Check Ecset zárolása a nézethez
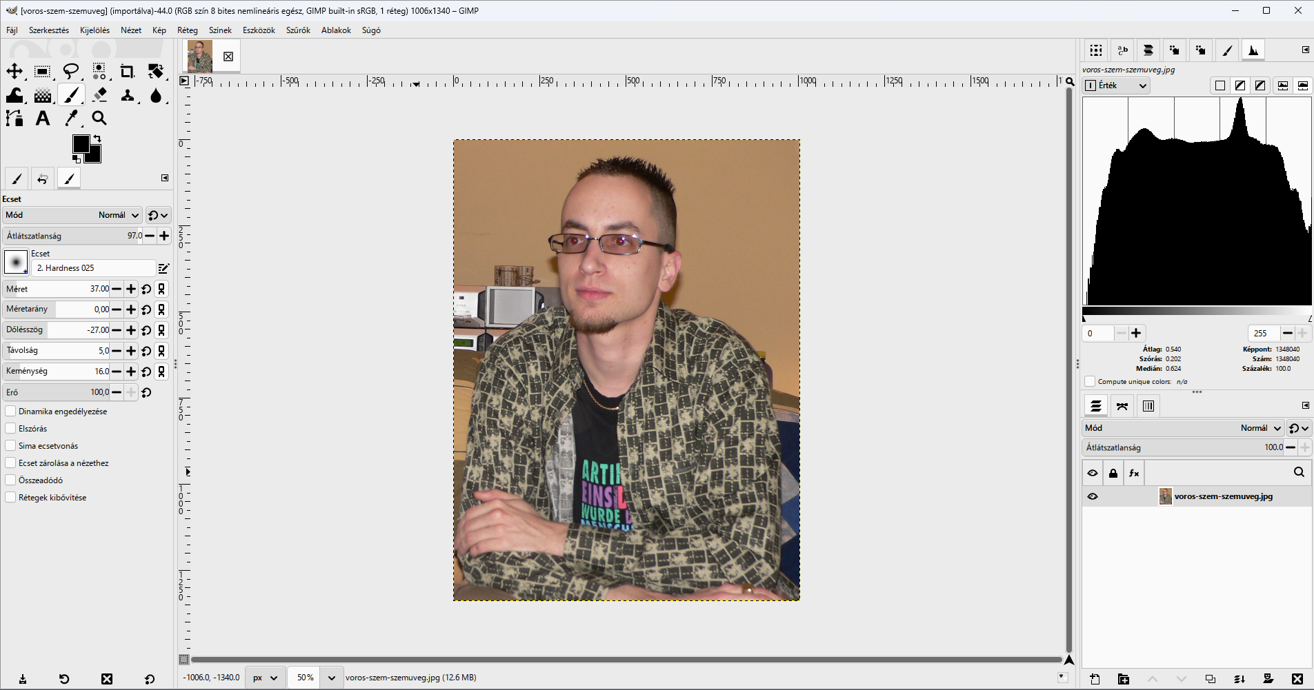 [x=11, y=463]
